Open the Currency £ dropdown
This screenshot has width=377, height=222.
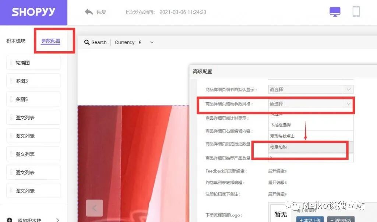151,42
